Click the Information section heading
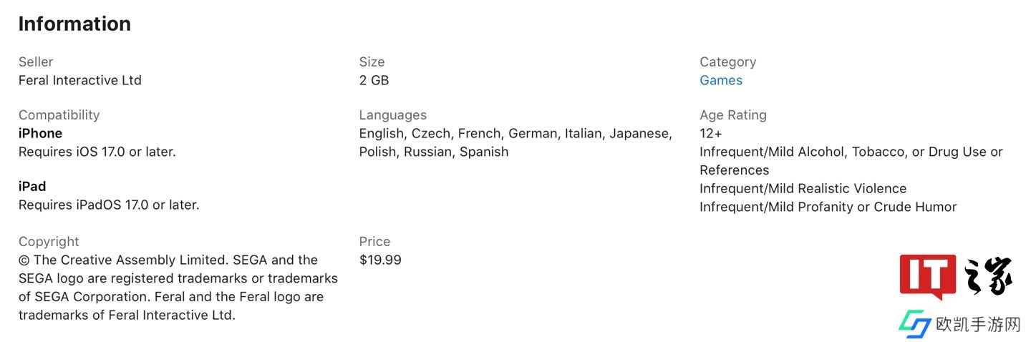1031x342 pixels. [74, 24]
